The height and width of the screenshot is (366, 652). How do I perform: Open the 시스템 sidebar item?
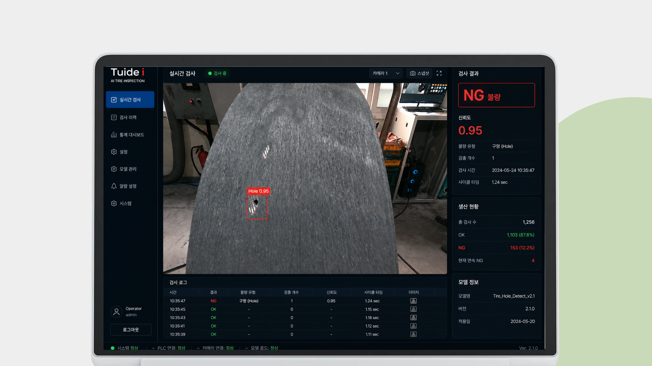[x=130, y=203]
